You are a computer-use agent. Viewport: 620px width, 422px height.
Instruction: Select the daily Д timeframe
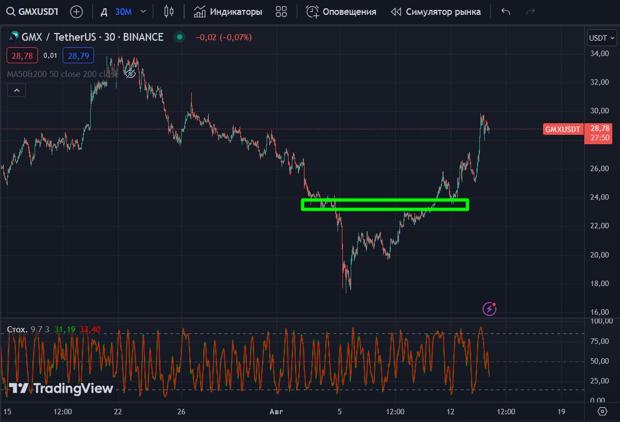[104, 12]
